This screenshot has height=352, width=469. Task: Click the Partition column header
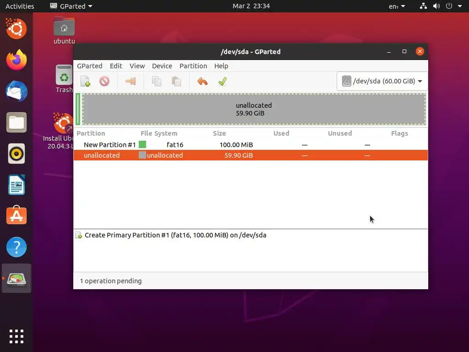[x=91, y=133]
